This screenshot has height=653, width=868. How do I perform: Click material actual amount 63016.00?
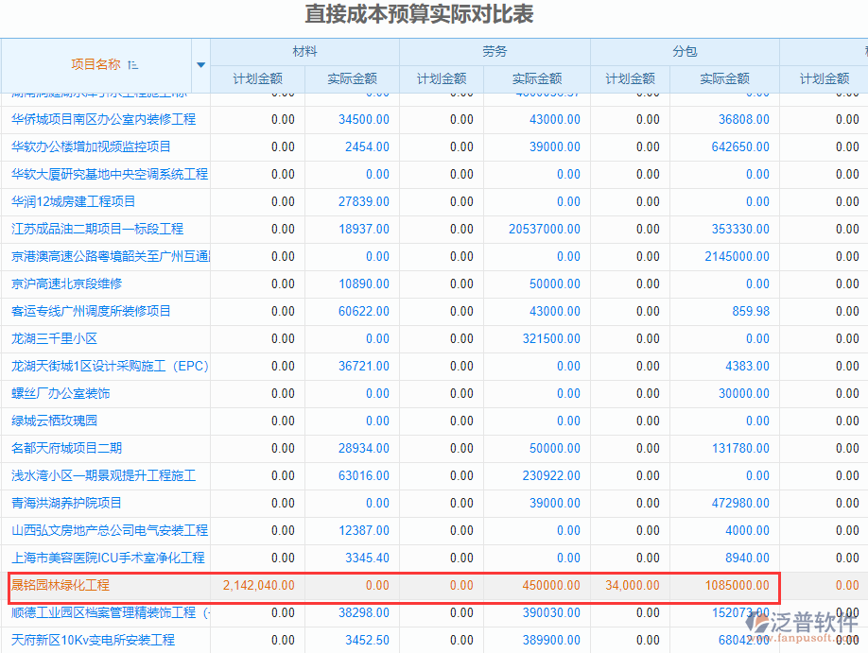point(363,475)
